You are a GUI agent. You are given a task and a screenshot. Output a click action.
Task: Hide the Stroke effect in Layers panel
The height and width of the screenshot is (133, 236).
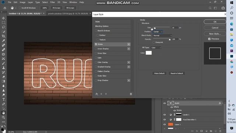[174, 110]
